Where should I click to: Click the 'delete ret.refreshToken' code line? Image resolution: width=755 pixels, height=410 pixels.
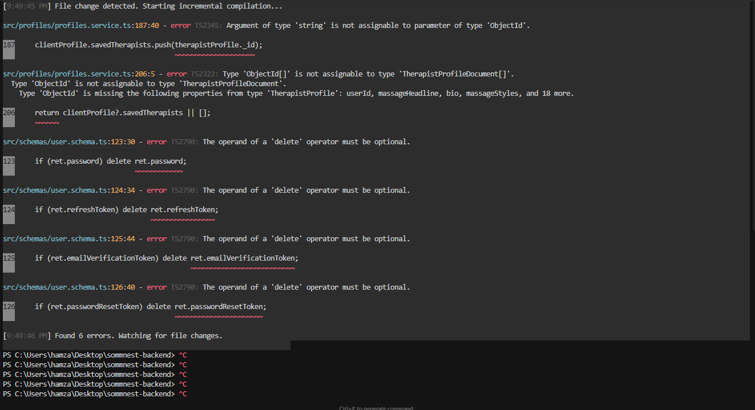(127, 210)
